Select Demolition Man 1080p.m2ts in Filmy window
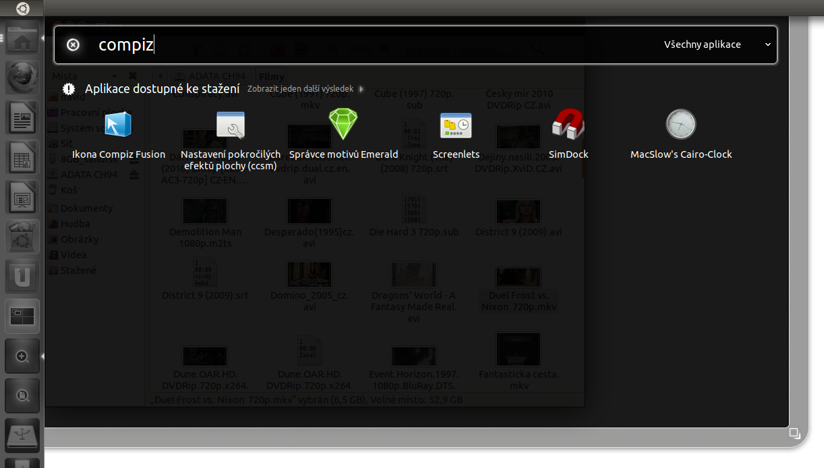824x468 pixels. coord(205,223)
